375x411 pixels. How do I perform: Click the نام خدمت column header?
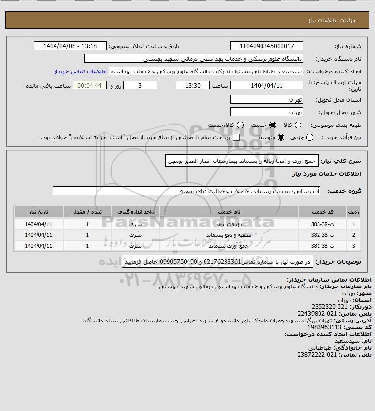229,212
